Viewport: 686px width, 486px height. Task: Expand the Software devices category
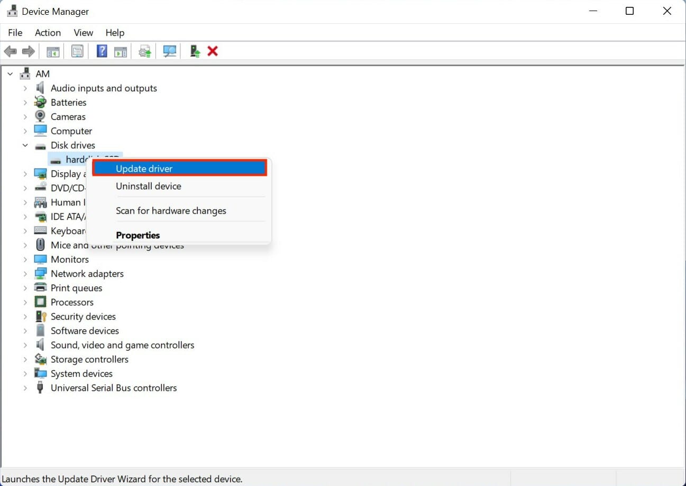click(25, 331)
